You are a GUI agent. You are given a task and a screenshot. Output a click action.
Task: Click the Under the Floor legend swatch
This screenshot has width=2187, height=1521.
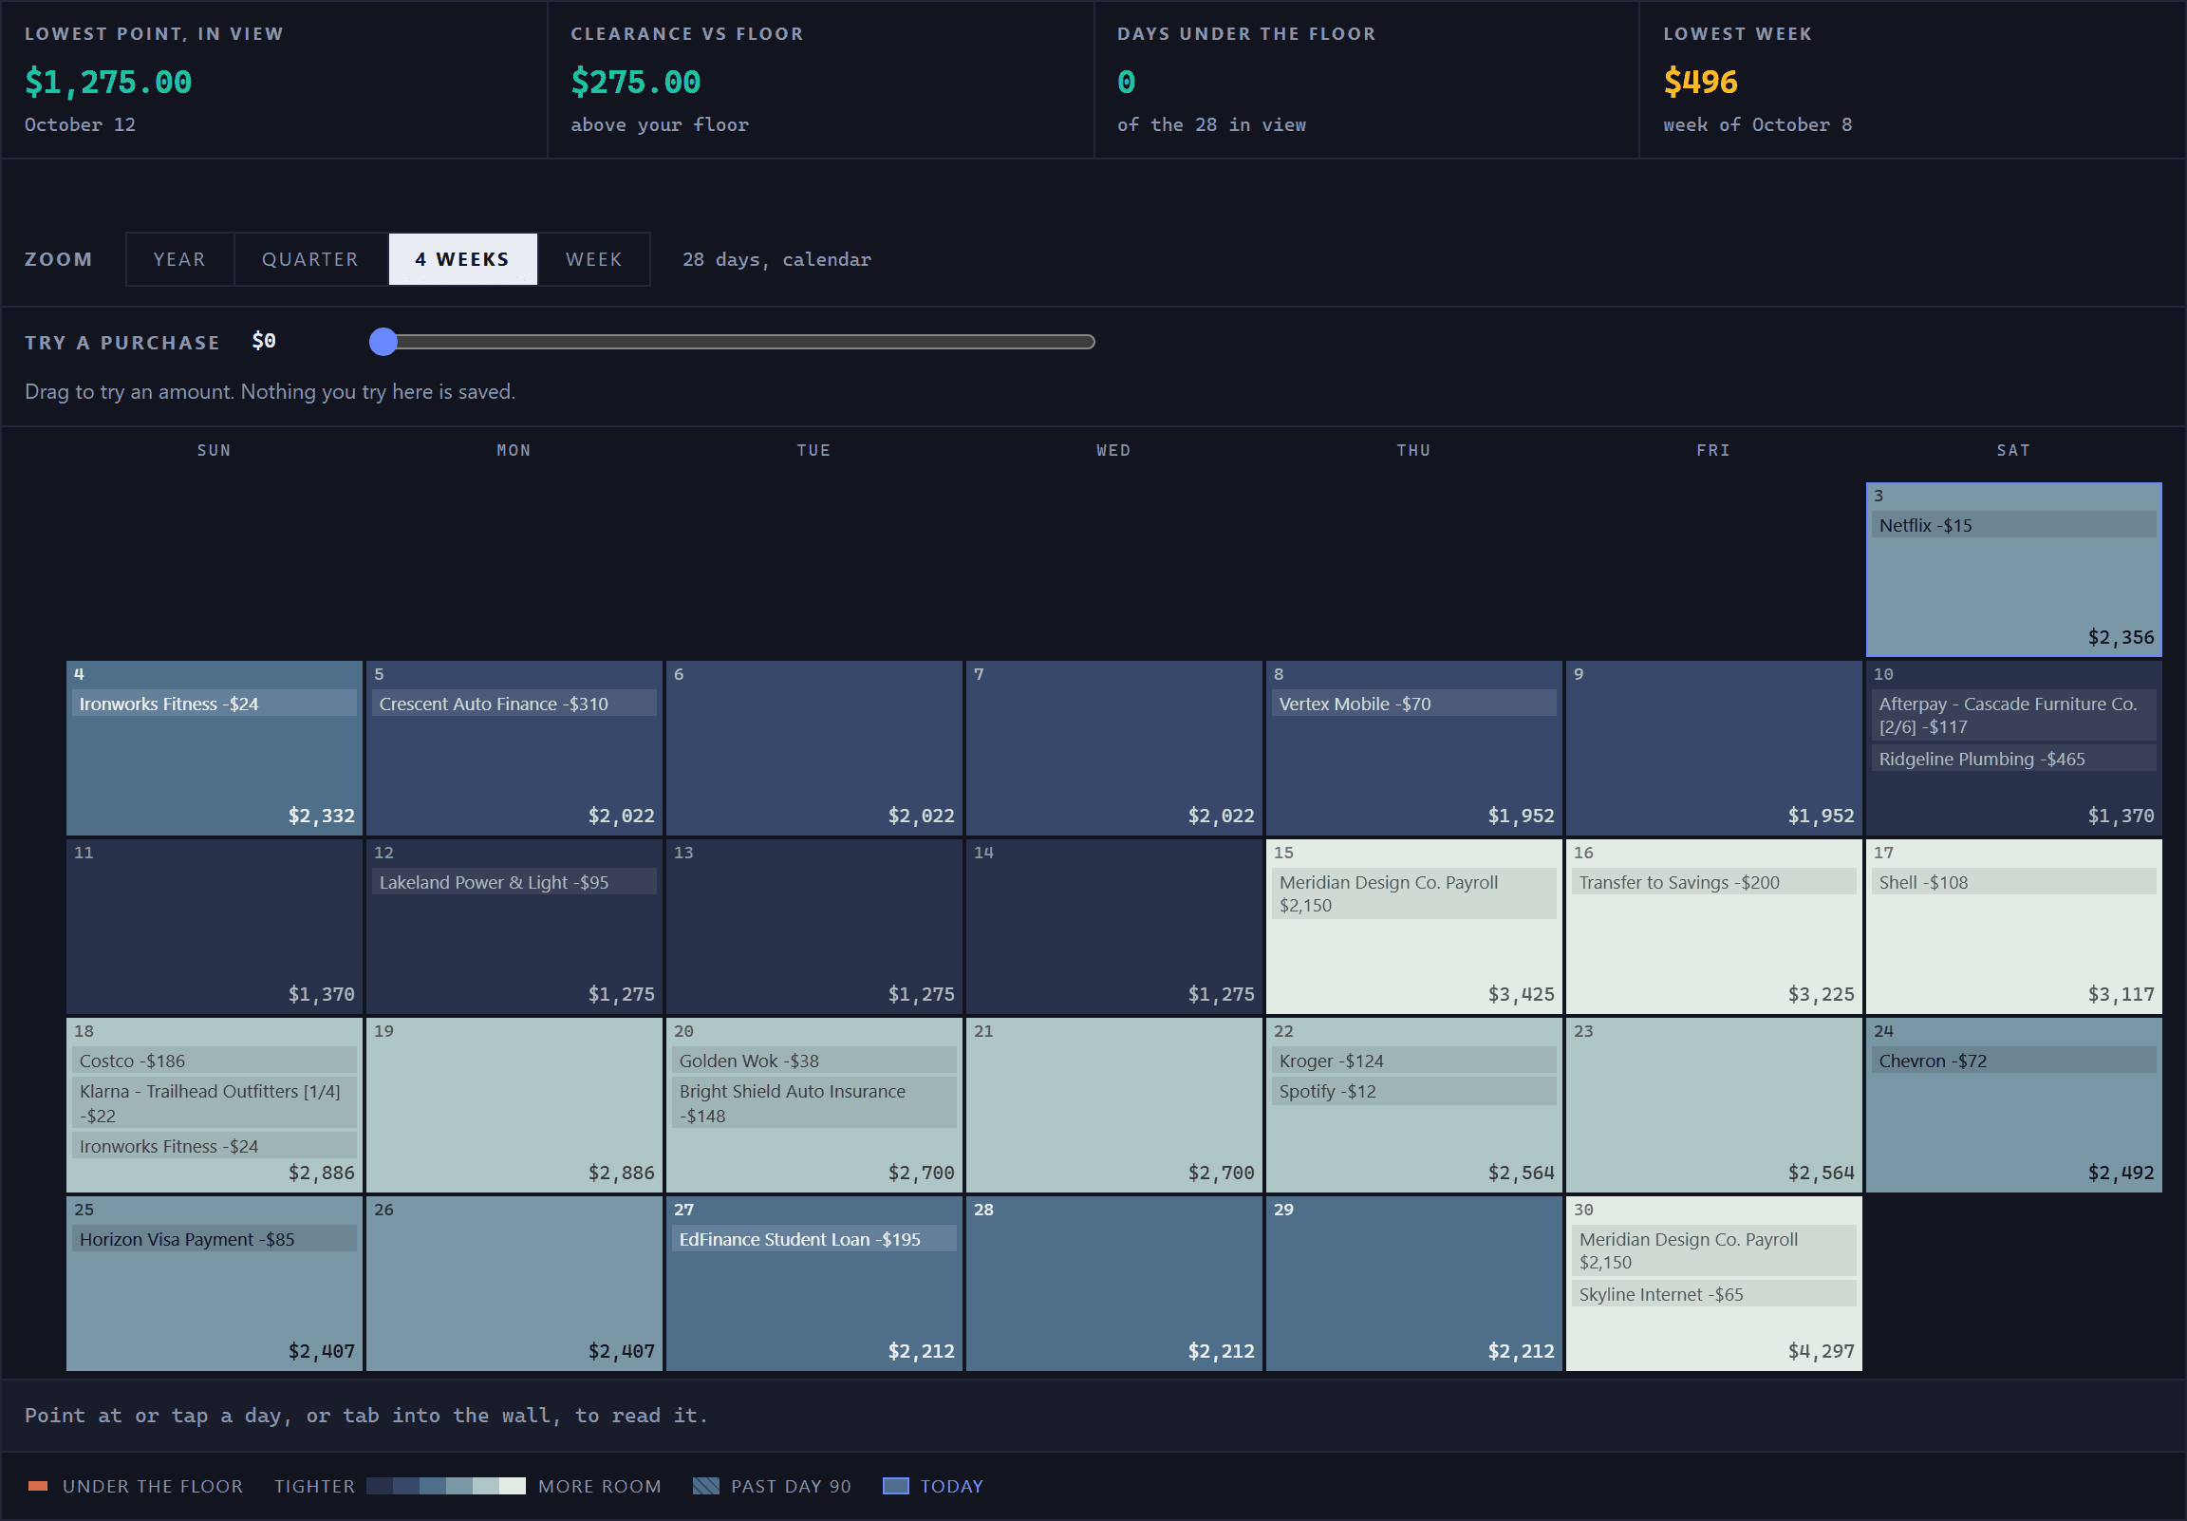(38, 1486)
